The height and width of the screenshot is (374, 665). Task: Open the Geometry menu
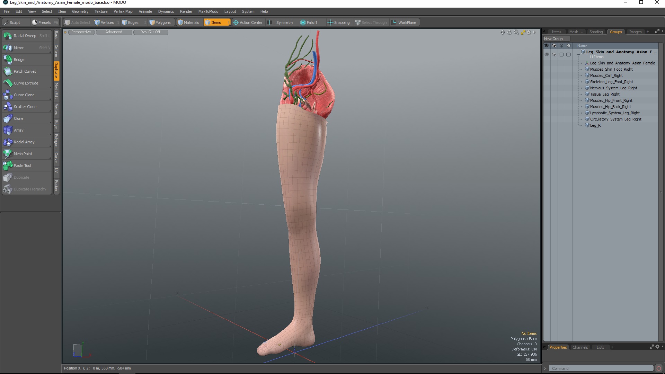pos(80,11)
